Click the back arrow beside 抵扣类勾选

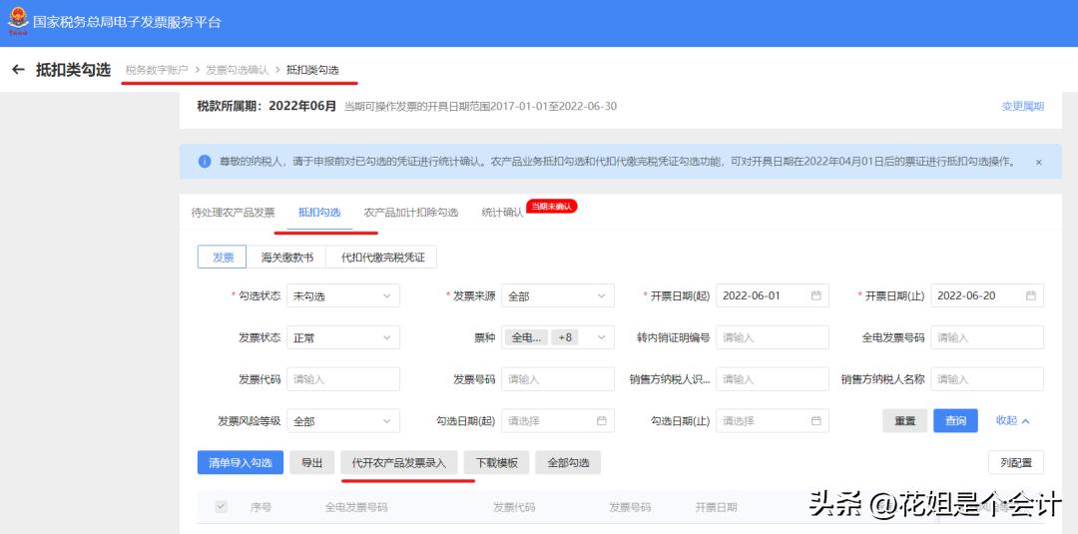click(x=19, y=70)
